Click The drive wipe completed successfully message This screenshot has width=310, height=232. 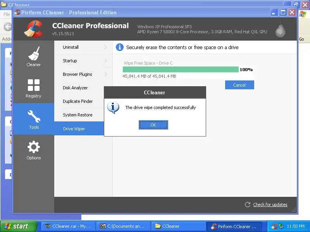[160, 107]
